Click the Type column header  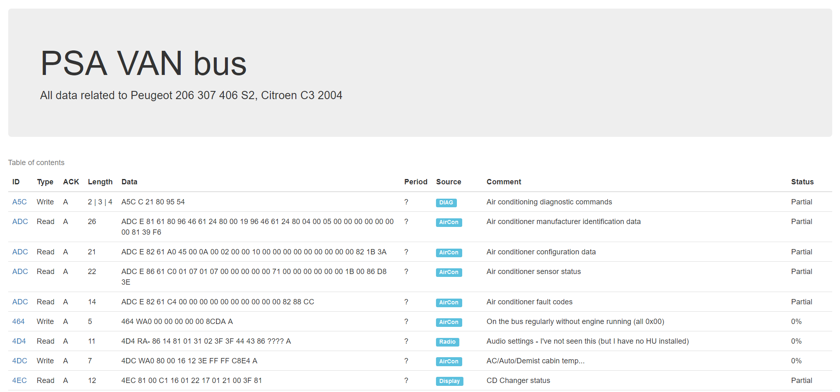pyautogui.click(x=45, y=182)
